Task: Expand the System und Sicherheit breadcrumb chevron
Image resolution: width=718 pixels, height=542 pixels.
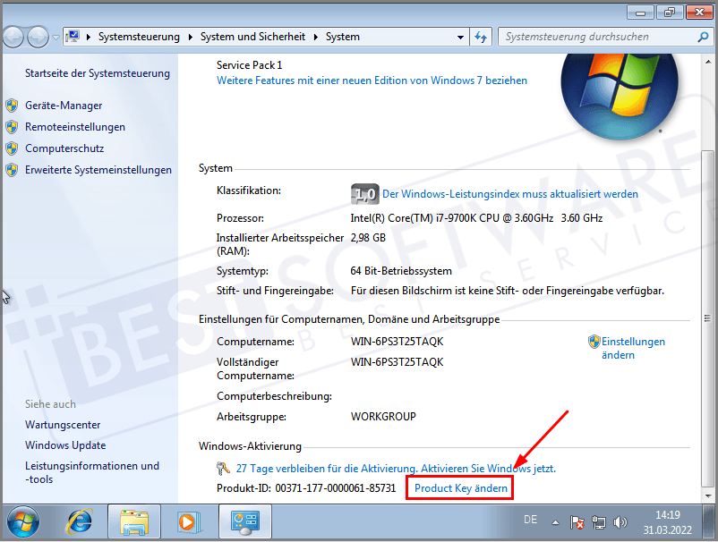Action: pyautogui.click(x=316, y=38)
